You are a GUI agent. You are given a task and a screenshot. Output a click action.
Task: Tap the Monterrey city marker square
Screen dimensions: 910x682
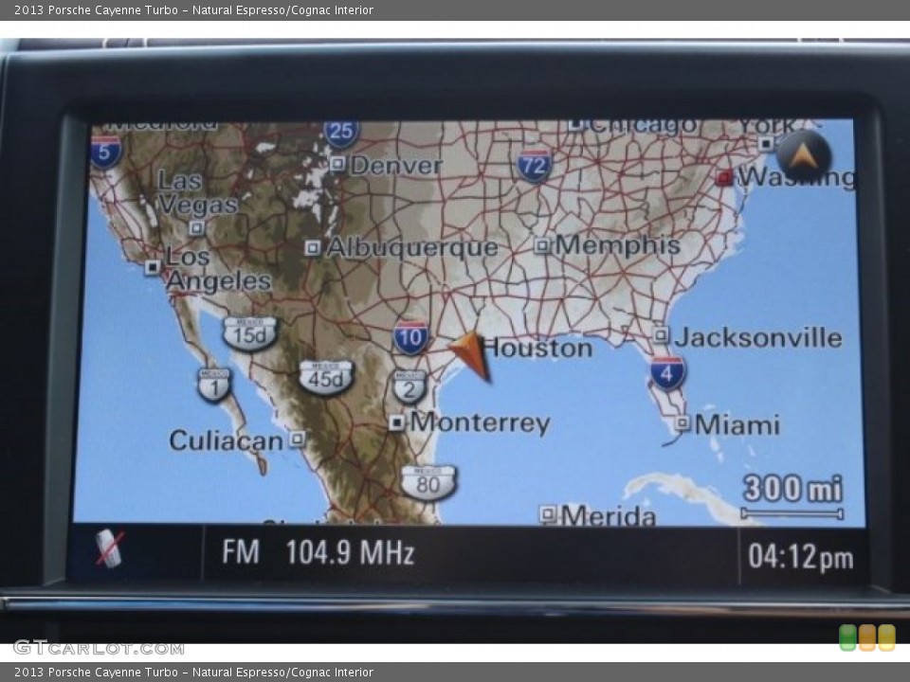click(396, 422)
